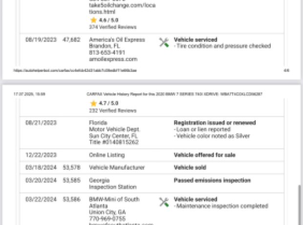Open the take5oilchange.com locations link
This screenshot has width=303, height=225.
[122, 8]
